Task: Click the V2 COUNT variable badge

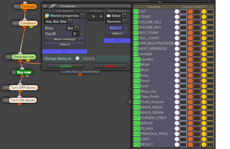Action: [136, 17]
